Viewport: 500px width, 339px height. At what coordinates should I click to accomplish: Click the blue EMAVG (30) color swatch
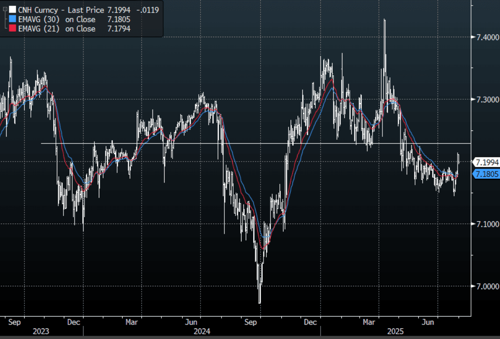[13, 20]
